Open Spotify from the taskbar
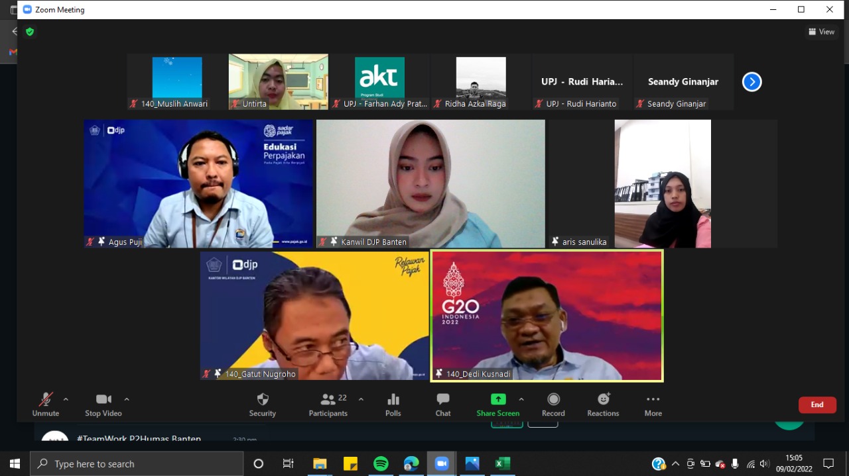The image size is (849, 476). tap(381, 463)
